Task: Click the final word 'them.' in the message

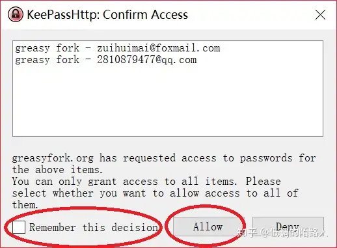Action: click(25, 204)
